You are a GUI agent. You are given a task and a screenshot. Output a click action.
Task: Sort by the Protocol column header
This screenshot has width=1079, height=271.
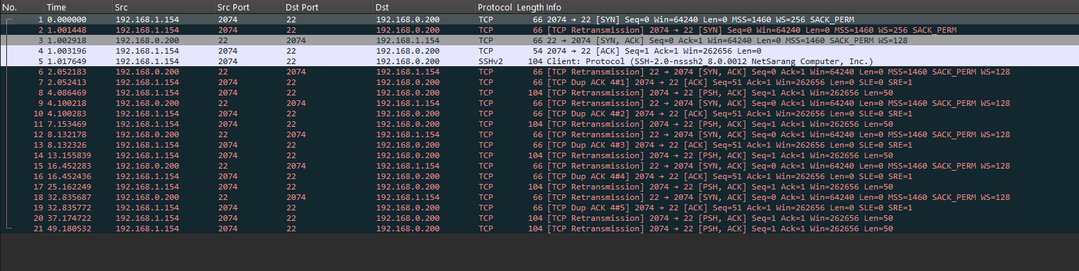(x=495, y=7)
